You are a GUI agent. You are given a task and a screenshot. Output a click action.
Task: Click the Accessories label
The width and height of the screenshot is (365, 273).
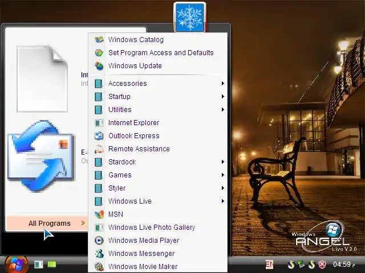click(x=128, y=84)
